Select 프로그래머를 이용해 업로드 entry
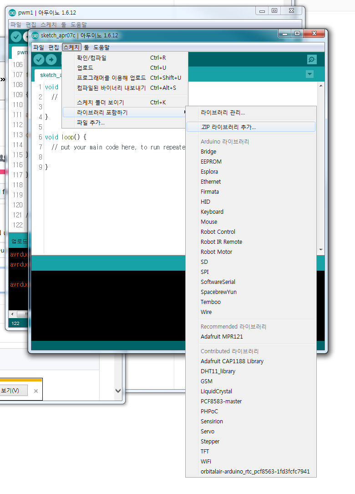This screenshot has width=355, height=494. (125, 78)
